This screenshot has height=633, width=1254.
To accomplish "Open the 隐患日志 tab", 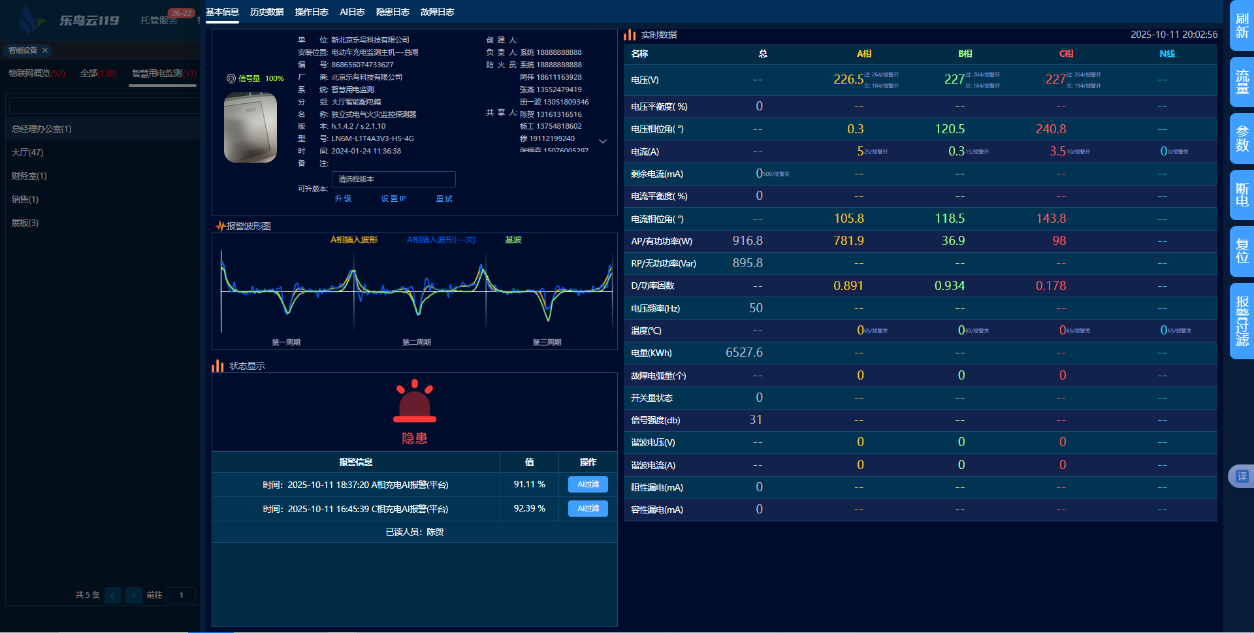I will click(x=393, y=12).
